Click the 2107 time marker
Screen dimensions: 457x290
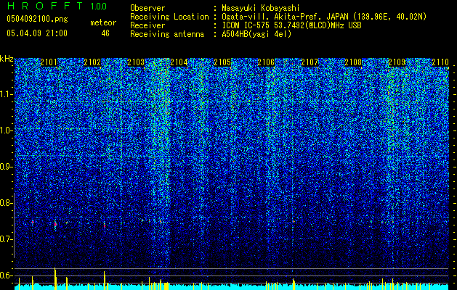coord(310,62)
